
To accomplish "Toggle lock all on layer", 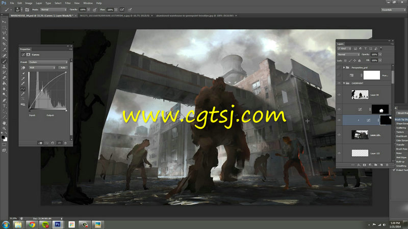I will tap(360, 61).
